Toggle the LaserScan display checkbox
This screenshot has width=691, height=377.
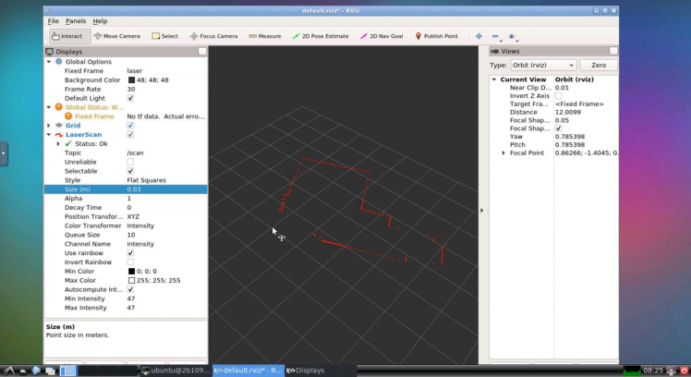coord(130,135)
